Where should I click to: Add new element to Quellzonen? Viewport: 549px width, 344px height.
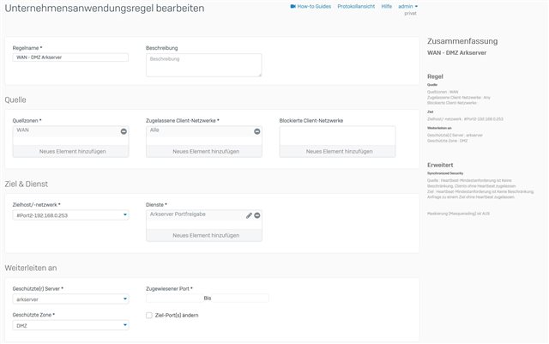(70, 151)
